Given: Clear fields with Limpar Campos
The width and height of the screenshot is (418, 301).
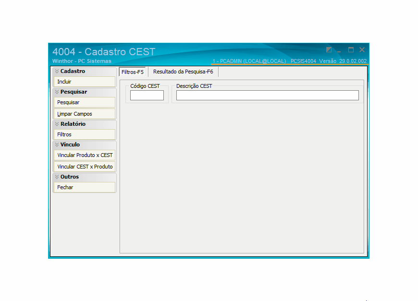Looking at the screenshot, I should click(x=85, y=114).
